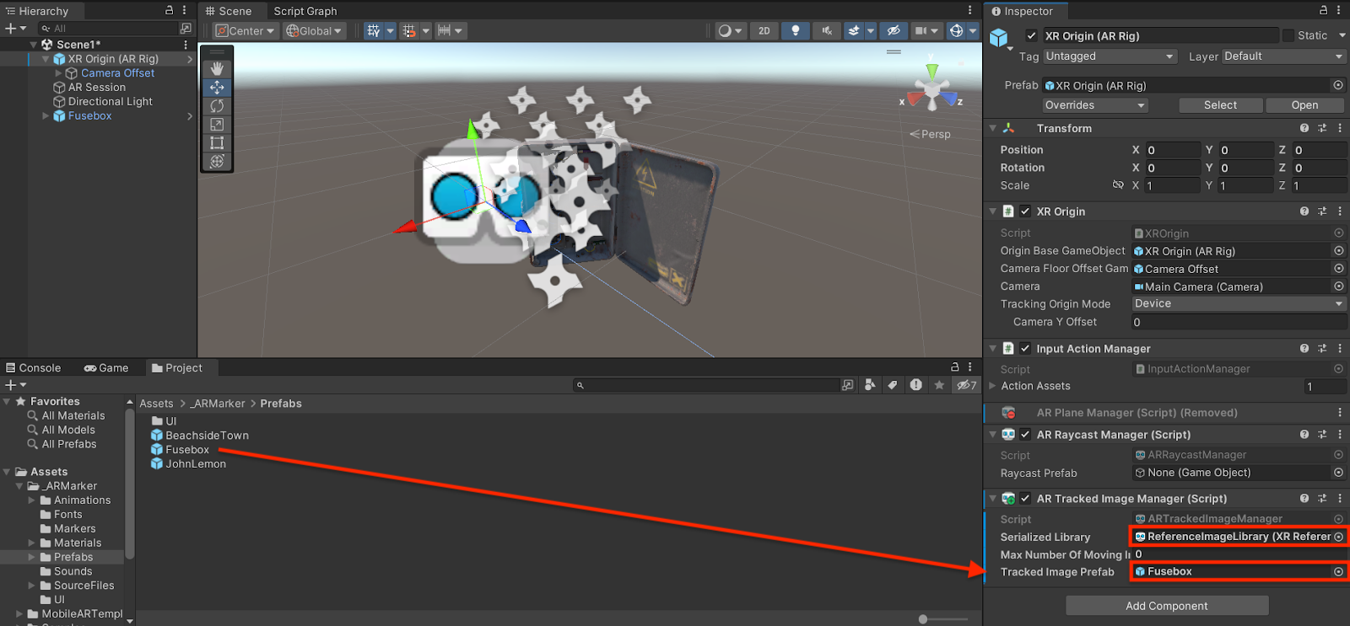Image resolution: width=1350 pixels, height=626 pixels.
Task: Uncheck AR Tracked Image Manager enable box
Action: point(1025,499)
